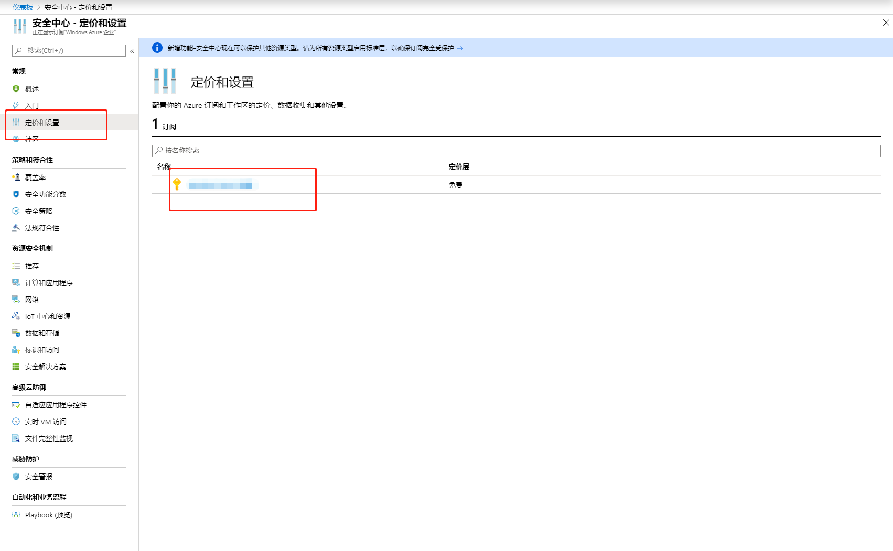Click the 按名称搜索 filter field
893x551 pixels.
point(516,150)
